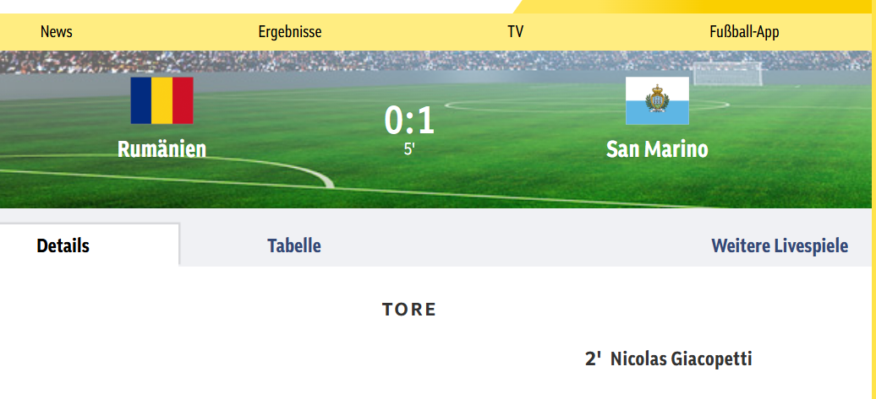Viewport: 876px width, 399px height.
Task: Click the 2' goal time marker
Action: (x=593, y=359)
